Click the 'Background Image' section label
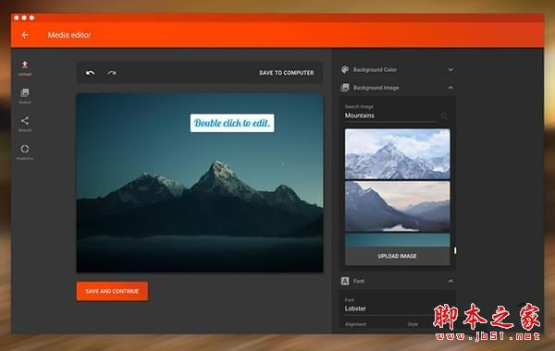This screenshot has width=555, height=351. point(376,88)
